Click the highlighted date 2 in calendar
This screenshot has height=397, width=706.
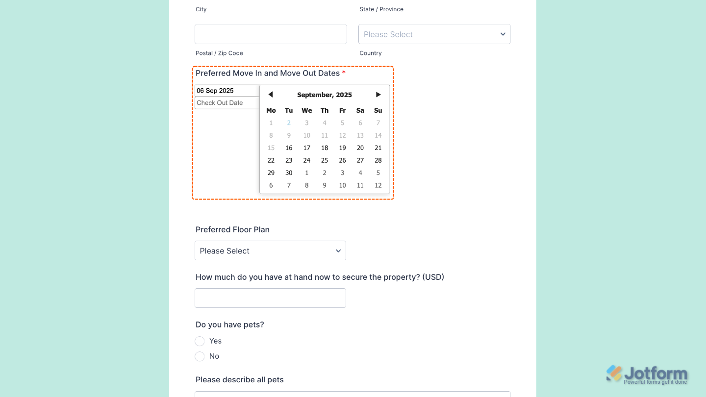pos(289,123)
